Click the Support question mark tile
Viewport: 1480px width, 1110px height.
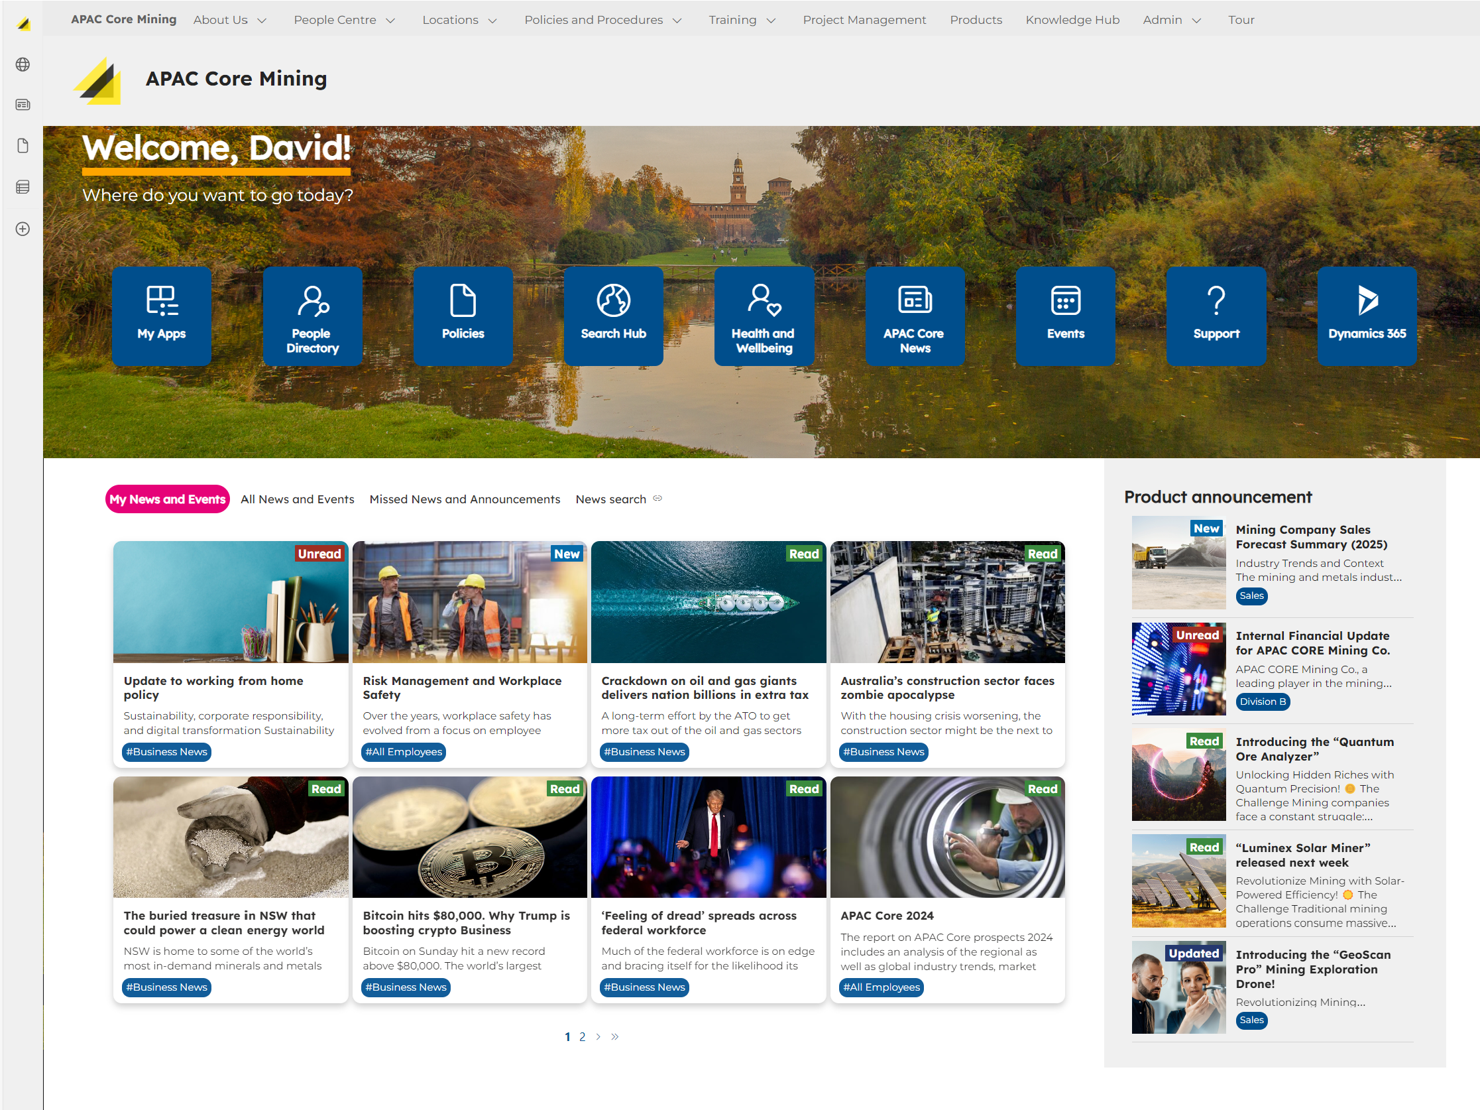(x=1216, y=316)
